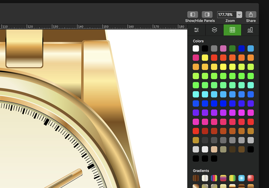Open the Share button in toolbar
The height and width of the screenshot is (188, 269).
tap(251, 15)
